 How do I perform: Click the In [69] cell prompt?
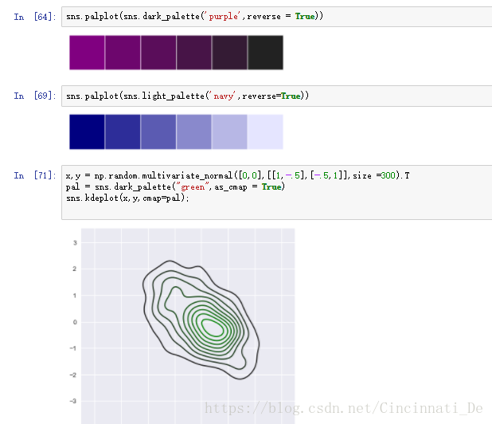tap(35, 96)
